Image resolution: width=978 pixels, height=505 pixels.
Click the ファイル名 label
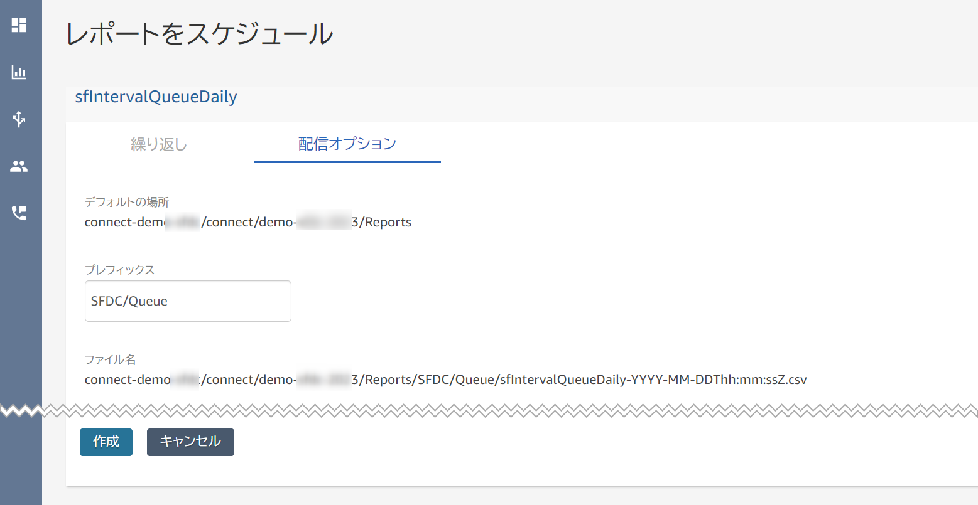click(110, 359)
